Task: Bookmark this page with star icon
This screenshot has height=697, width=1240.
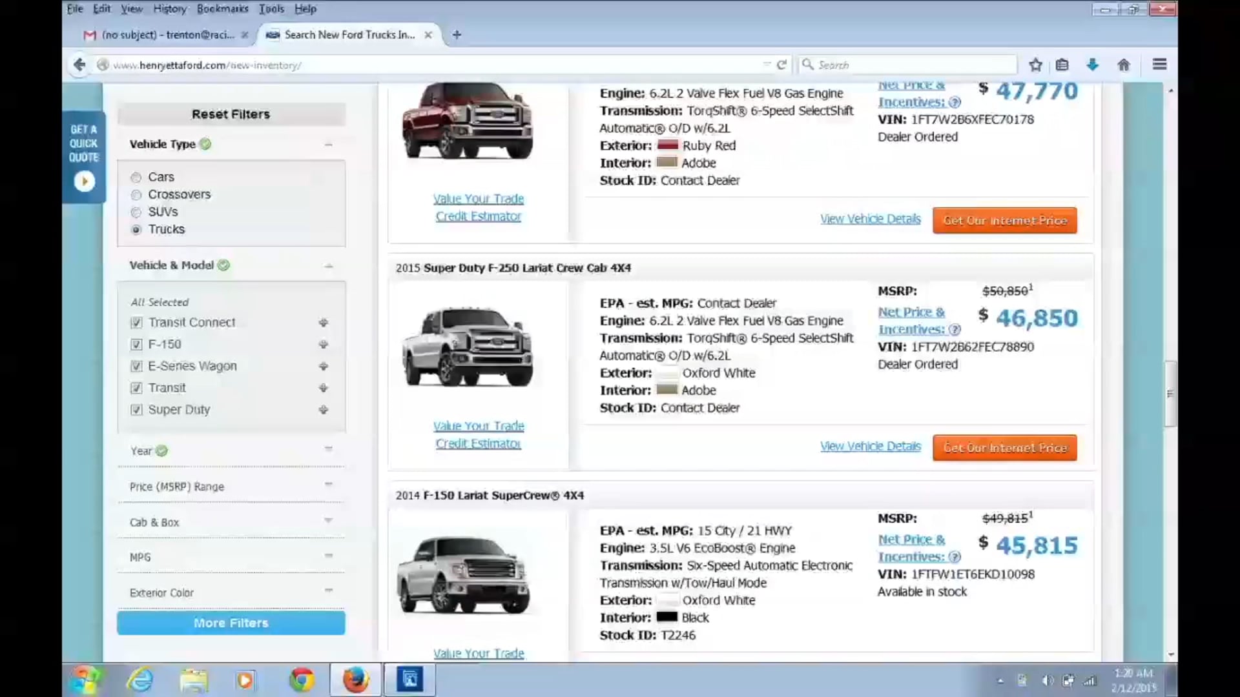Action: pyautogui.click(x=1035, y=65)
